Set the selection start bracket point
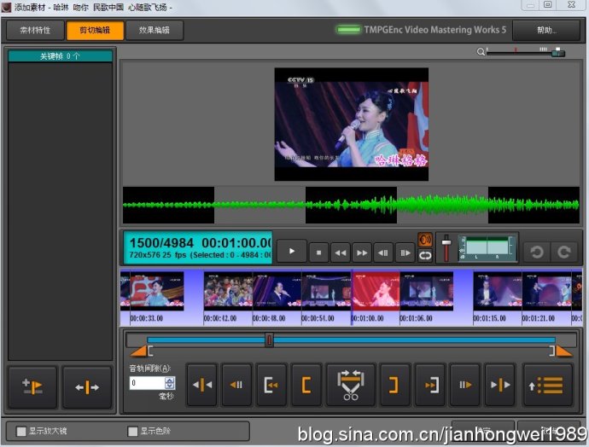 pos(306,385)
